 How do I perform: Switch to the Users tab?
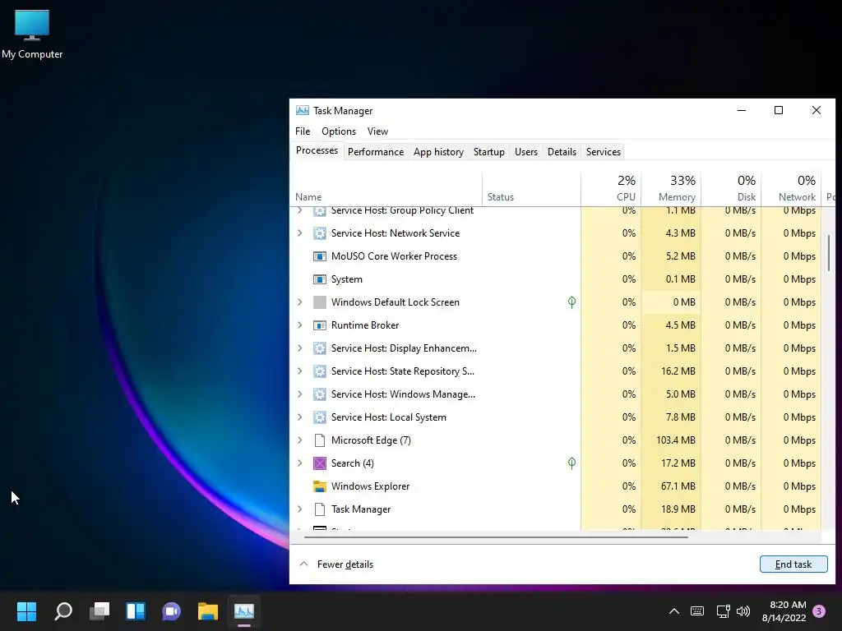point(525,152)
